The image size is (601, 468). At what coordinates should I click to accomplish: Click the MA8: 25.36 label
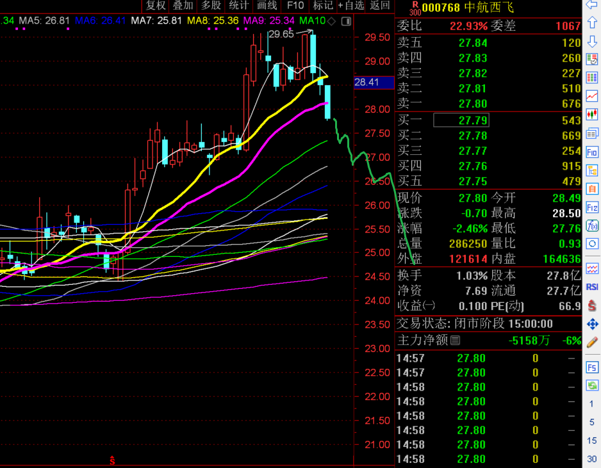tap(213, 20)
